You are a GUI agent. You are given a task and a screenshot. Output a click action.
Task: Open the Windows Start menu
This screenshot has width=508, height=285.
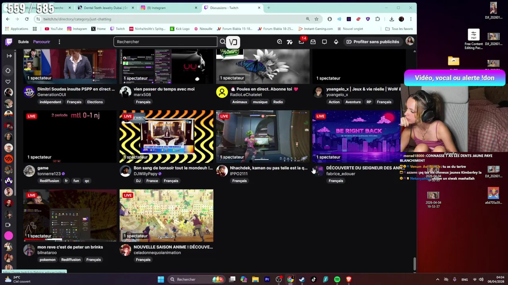[161, 279]
